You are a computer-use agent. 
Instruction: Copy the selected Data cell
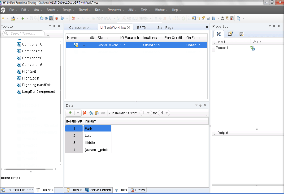pos(91,113)
